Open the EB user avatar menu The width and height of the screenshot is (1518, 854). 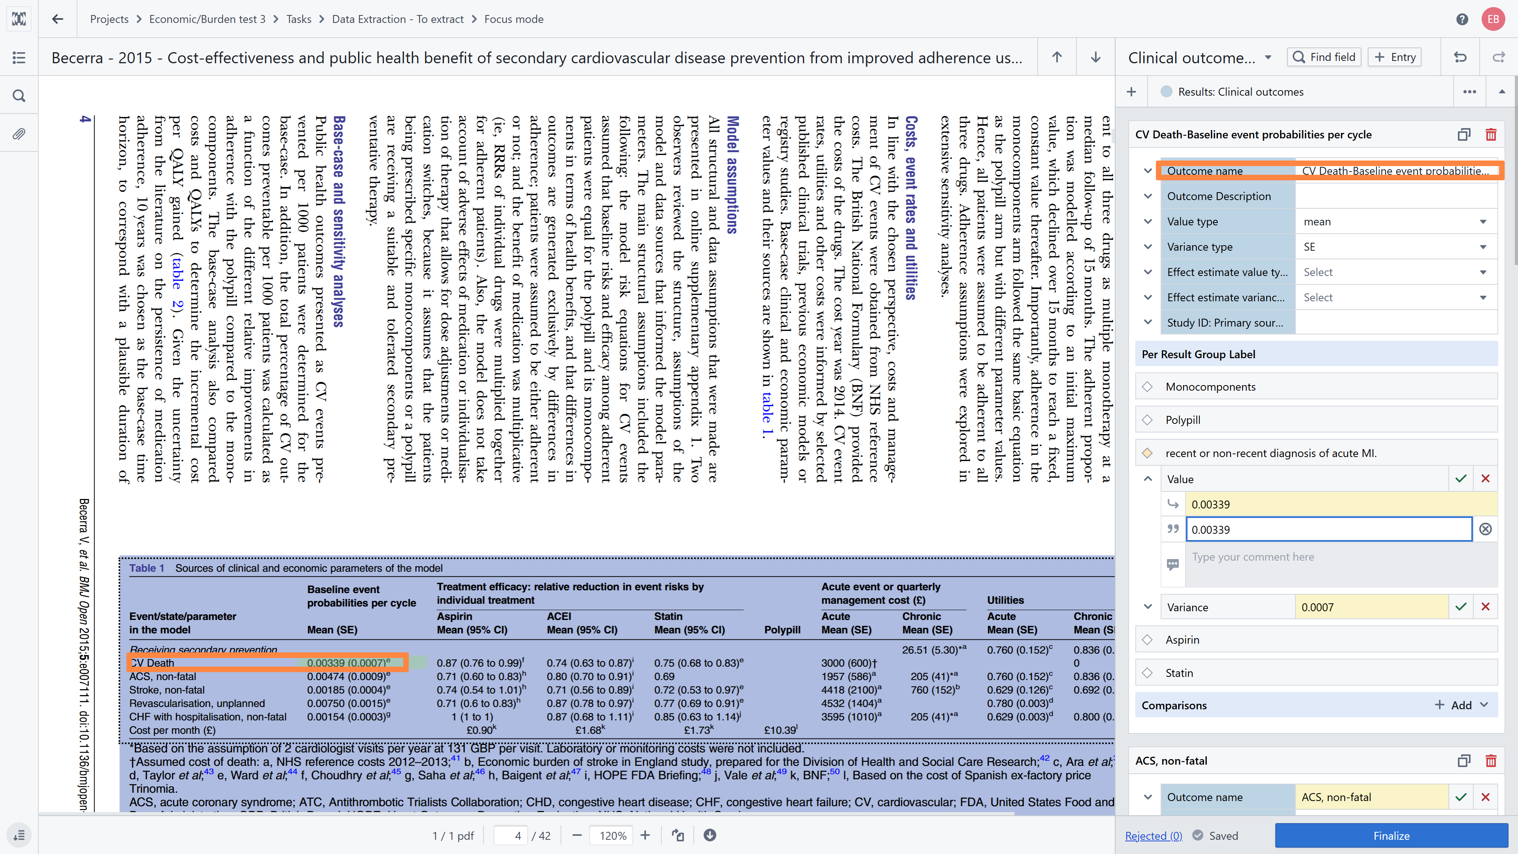1493,19
